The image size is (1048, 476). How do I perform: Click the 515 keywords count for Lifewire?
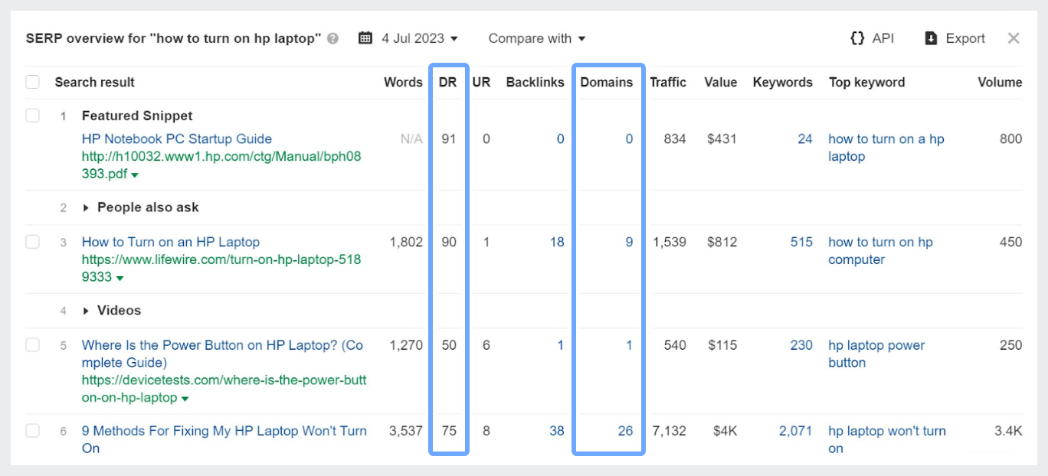pyautogui.click(x=801, y=242)
